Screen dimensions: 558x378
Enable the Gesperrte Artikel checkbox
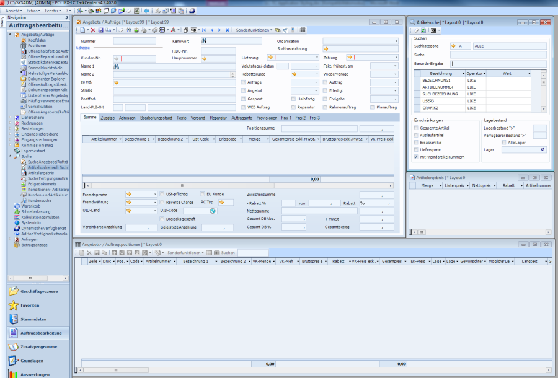click(416, 128)
